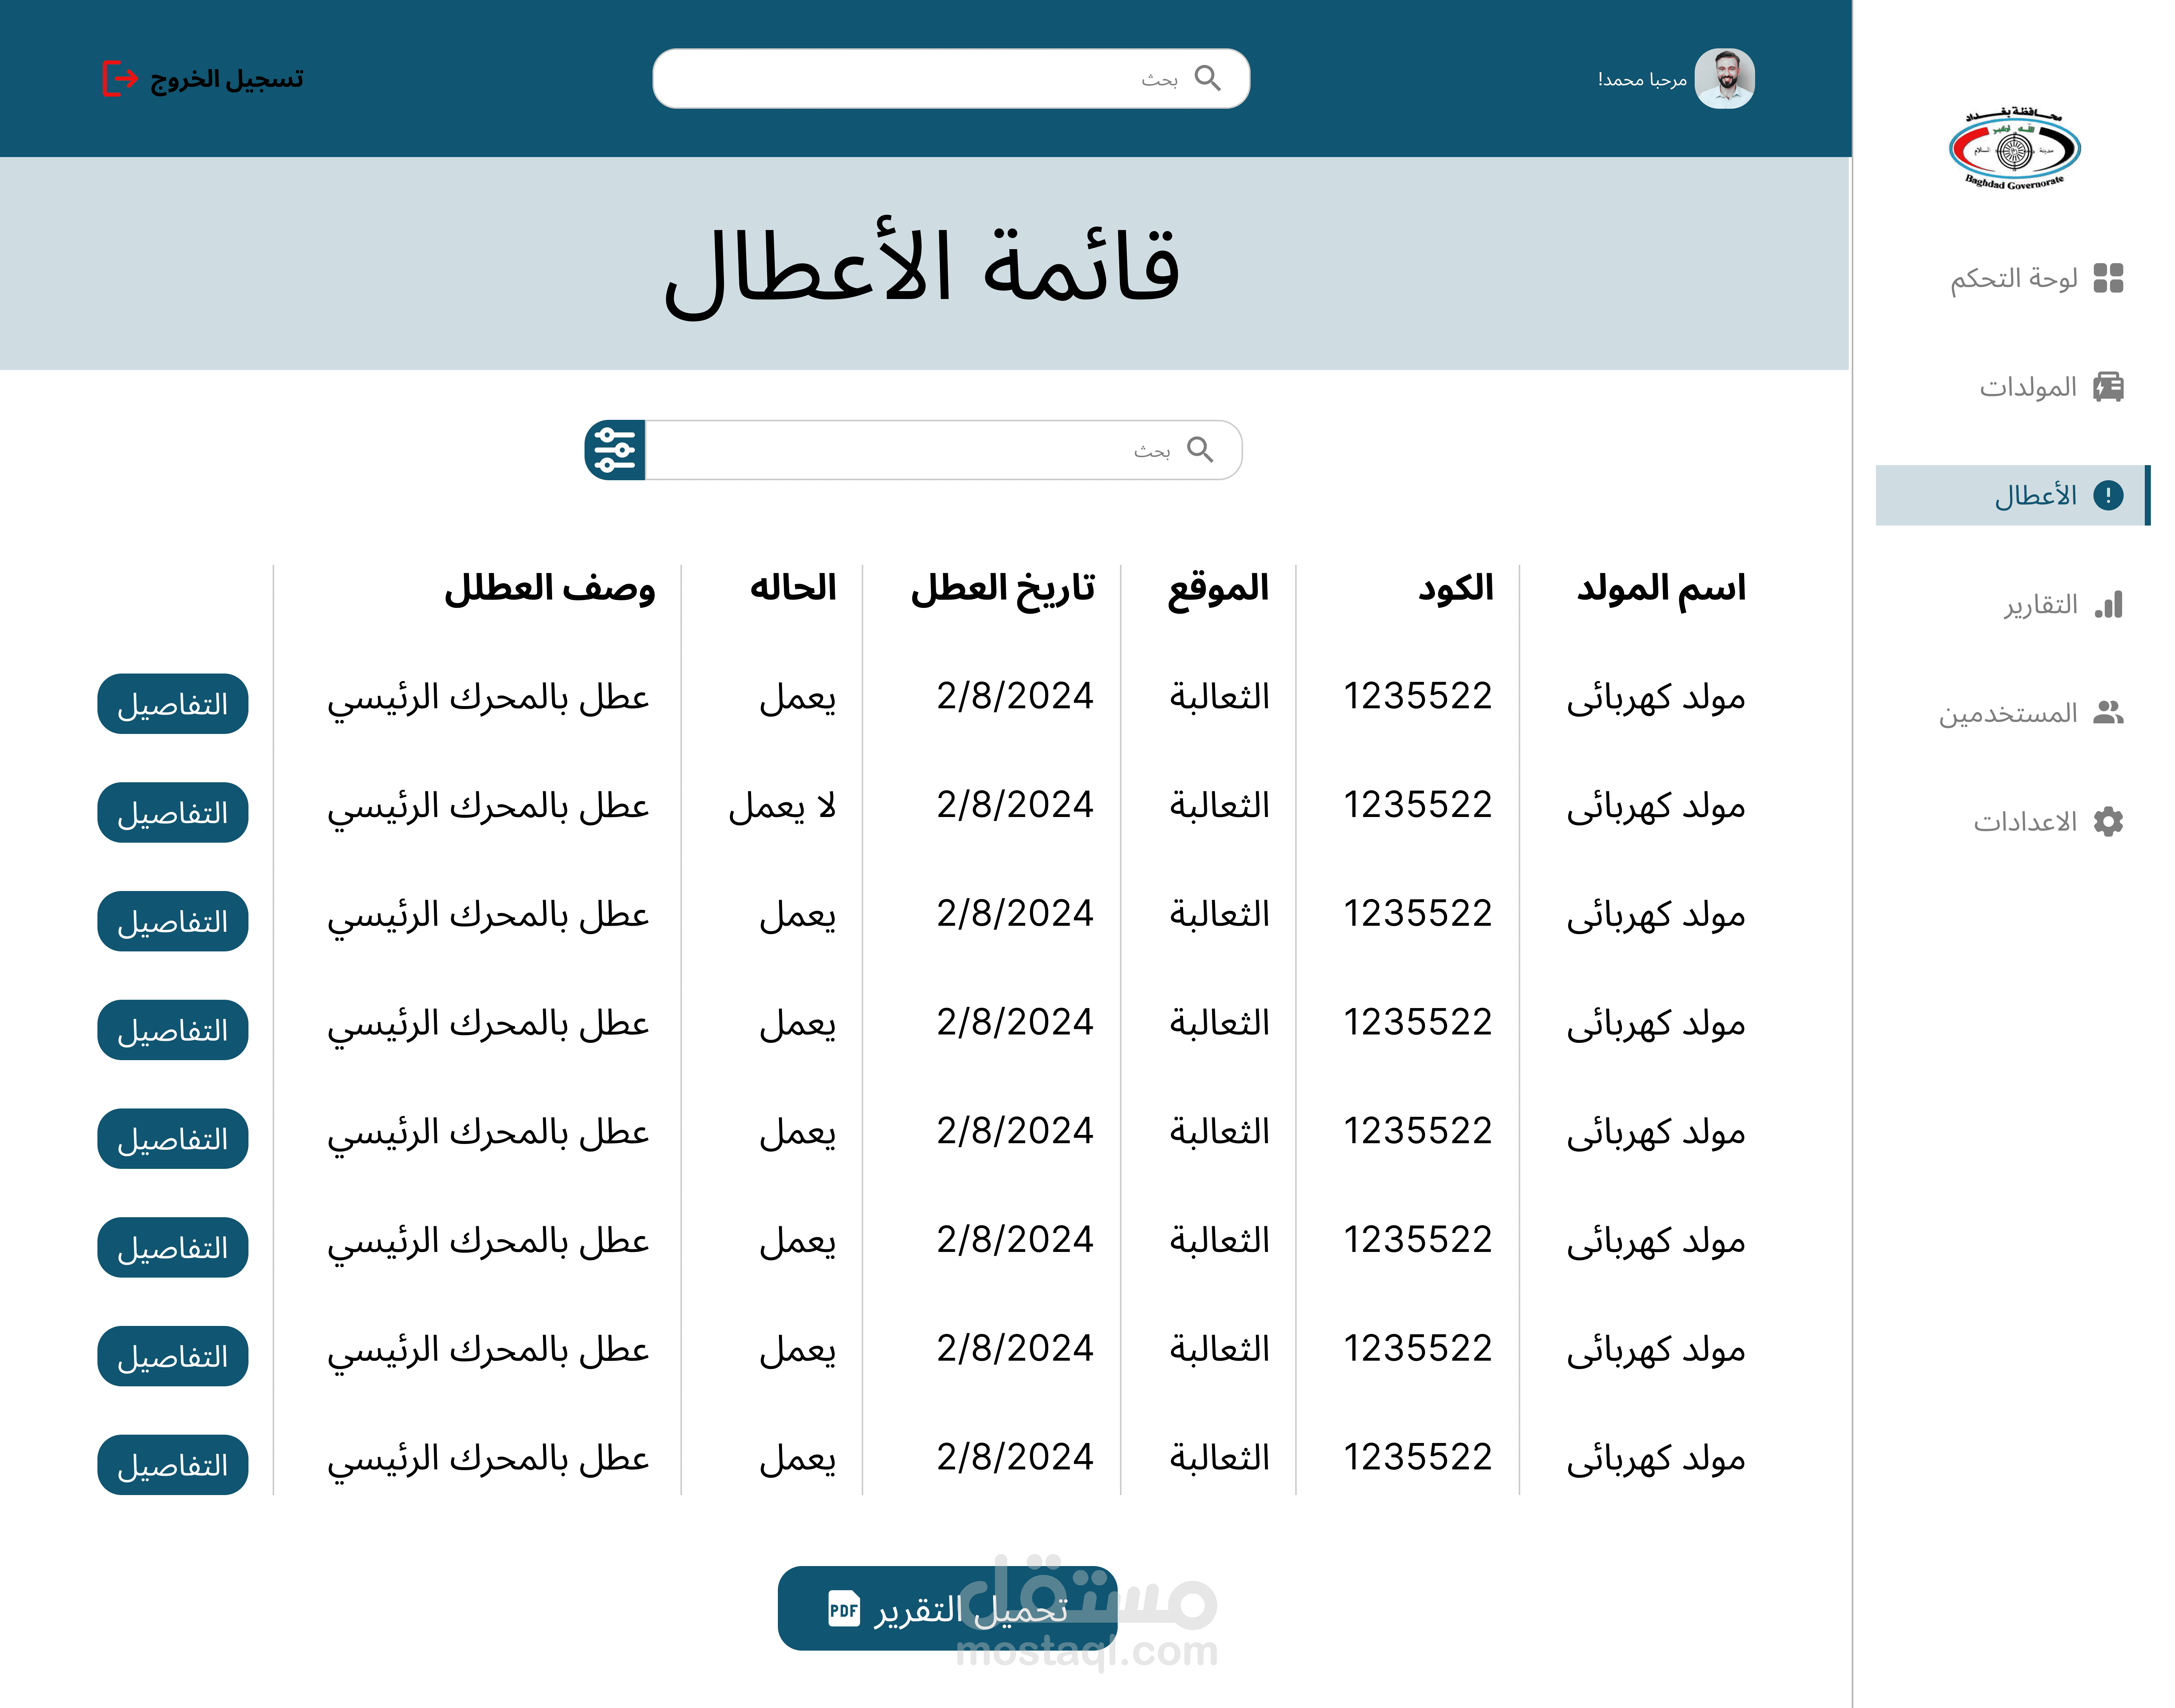Click the Baghdad Governorate logo
The width and height of the screenshot is (2175, 1708).
click(x=2014, y=150)
